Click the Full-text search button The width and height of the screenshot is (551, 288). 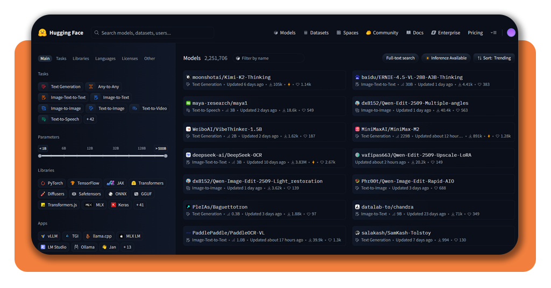(400, 58)
